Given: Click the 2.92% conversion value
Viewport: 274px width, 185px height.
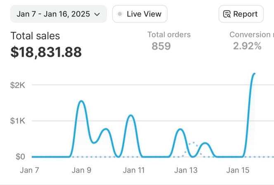Looking at the screenshot, I should 247,46.
